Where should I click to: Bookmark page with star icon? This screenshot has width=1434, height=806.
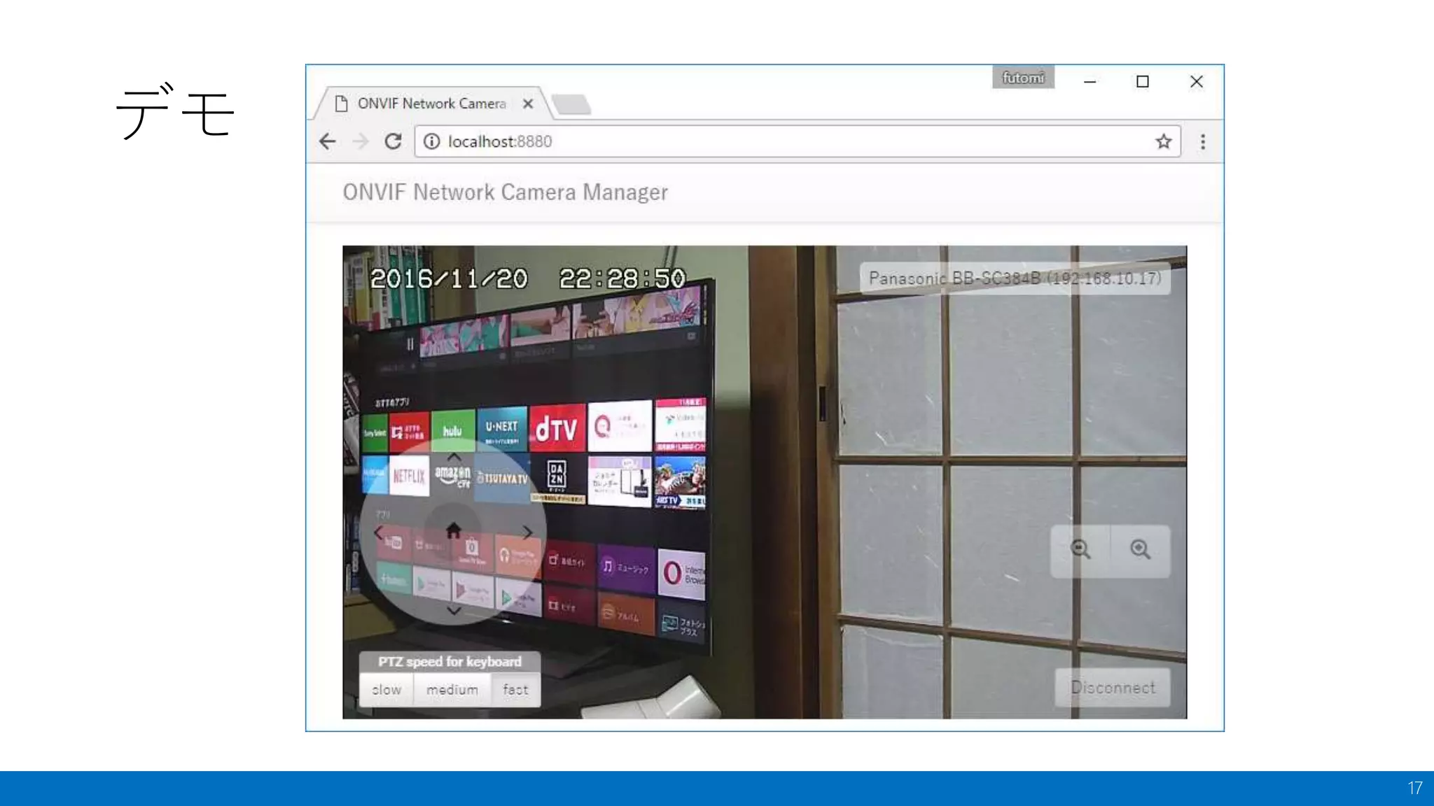coord(1163,141)
